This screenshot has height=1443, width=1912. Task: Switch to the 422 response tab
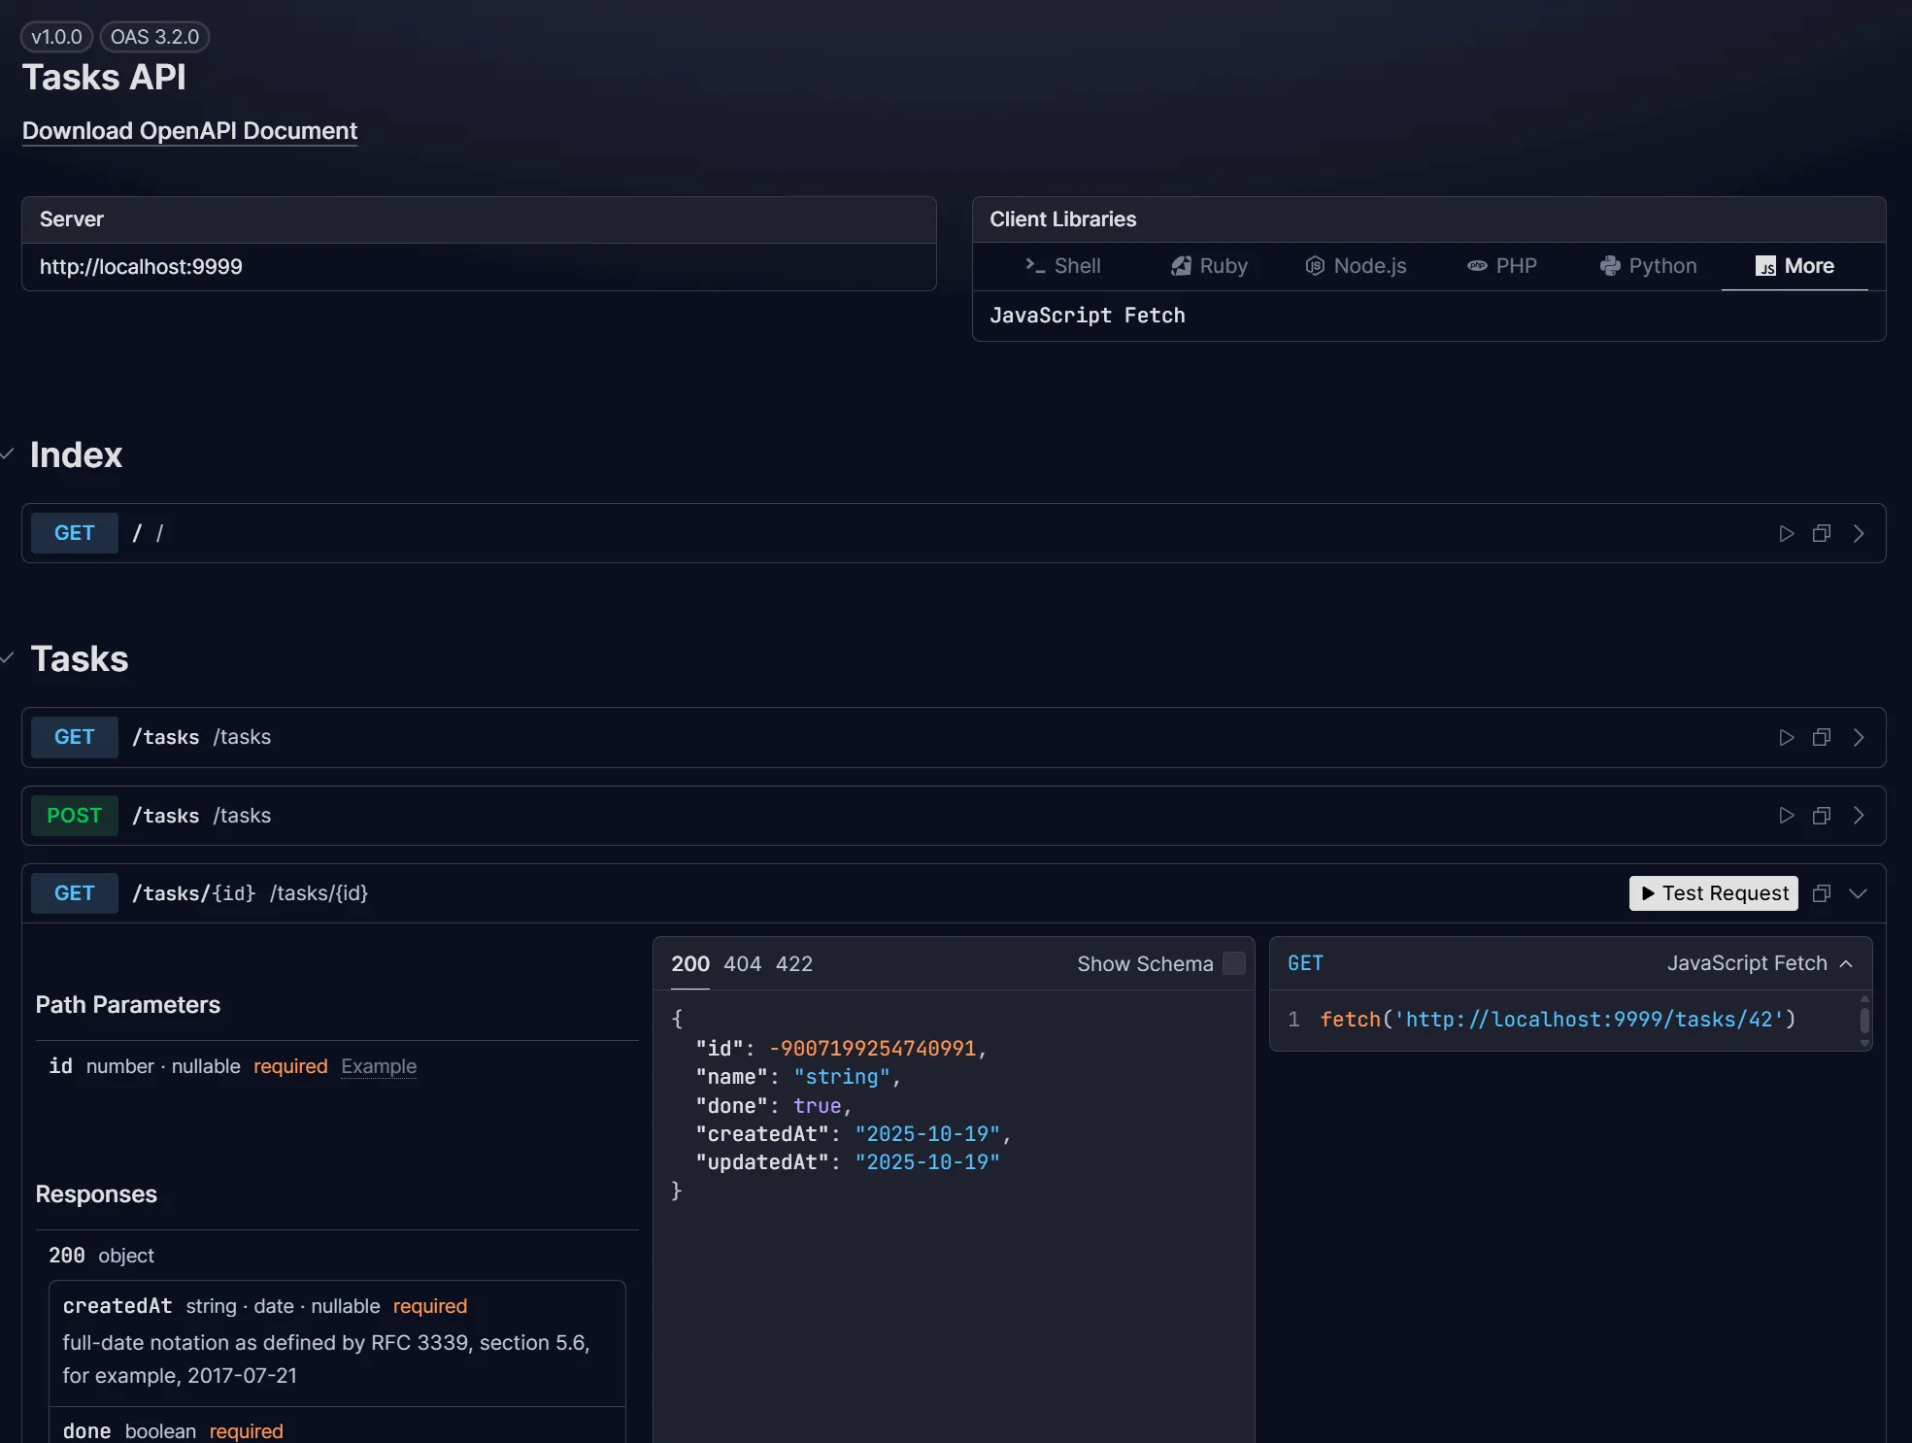pos(794,963)
